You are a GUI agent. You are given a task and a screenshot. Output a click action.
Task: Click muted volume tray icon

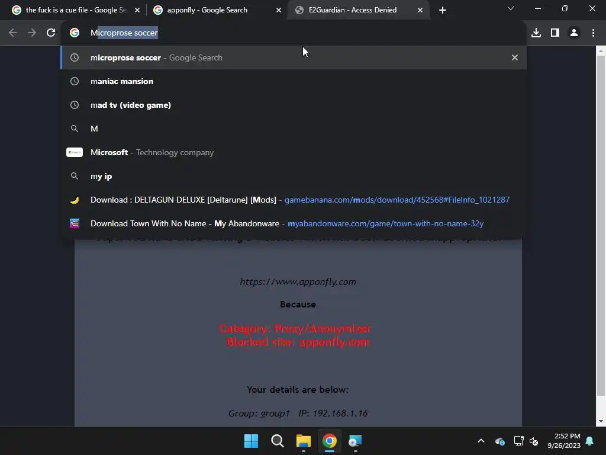pyautogui.click(x=534, y=441)
